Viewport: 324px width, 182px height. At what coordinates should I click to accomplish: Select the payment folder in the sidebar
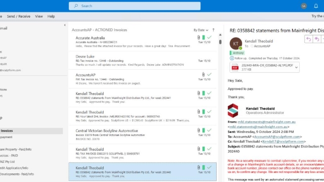(x=6, y=137)
